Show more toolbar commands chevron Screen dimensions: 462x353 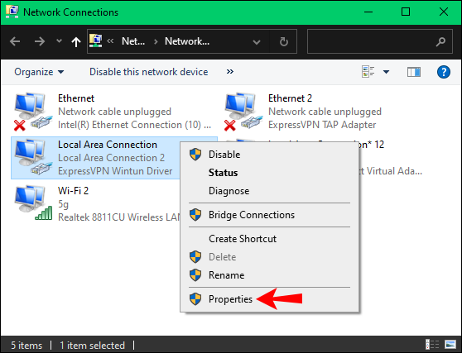[x=230, y=72]
